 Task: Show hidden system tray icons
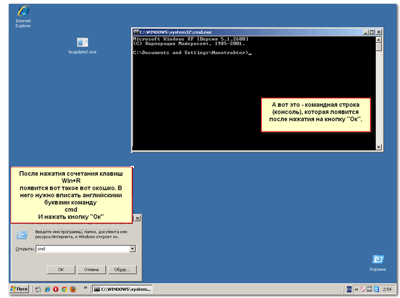356,289
